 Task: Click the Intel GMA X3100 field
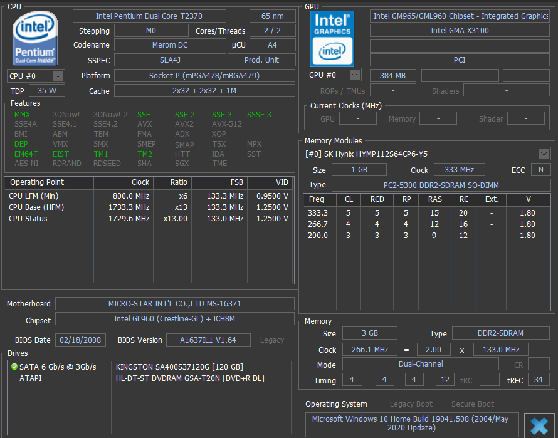click(x=460, y=31)
